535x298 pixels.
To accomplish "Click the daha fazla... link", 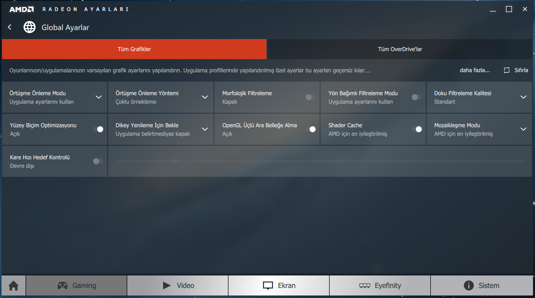I will coord(474,70).
